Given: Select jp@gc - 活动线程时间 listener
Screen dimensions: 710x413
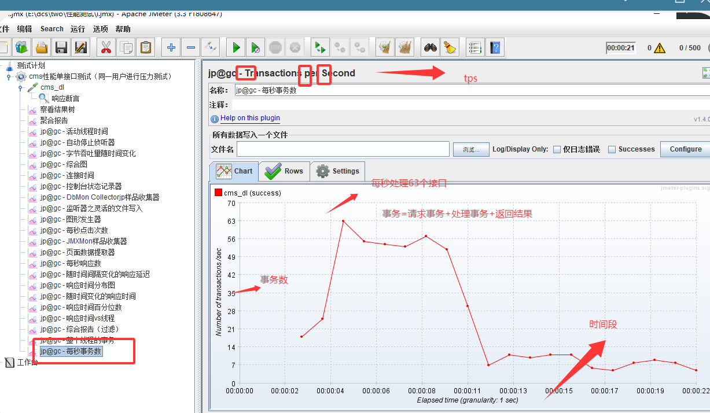Looking at the screenshot, I should (74, 131).
